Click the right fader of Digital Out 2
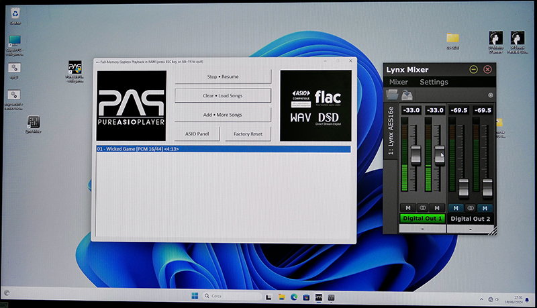The image size is (537, 308). [487, 187]
